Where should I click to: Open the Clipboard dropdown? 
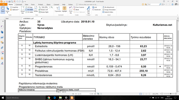tap(15, 10)
